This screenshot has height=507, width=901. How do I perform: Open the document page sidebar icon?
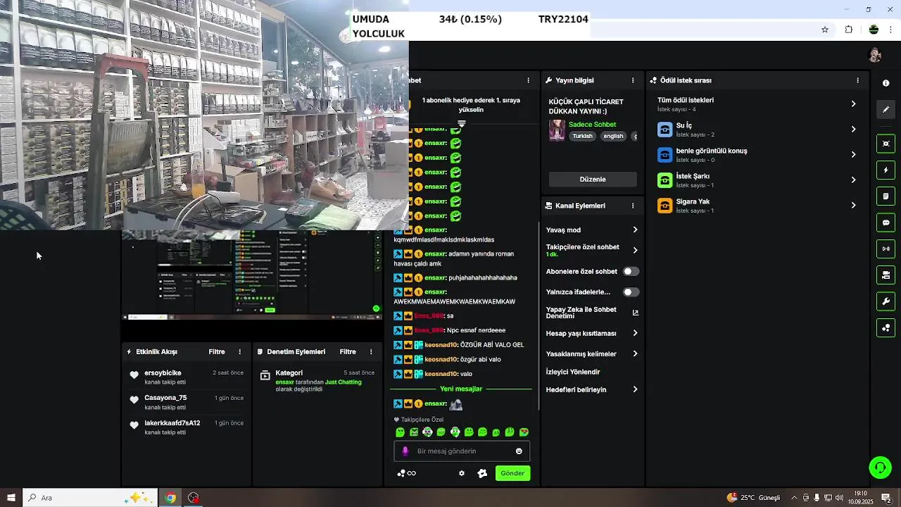(x=886, y=196)
